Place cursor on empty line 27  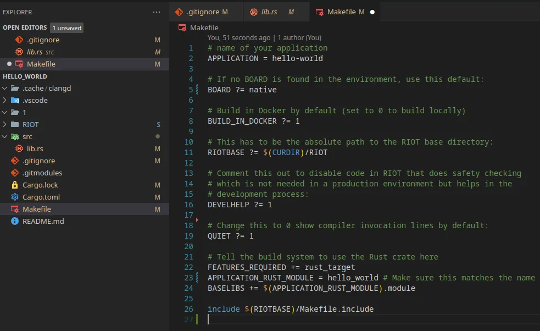coord(374,319)
